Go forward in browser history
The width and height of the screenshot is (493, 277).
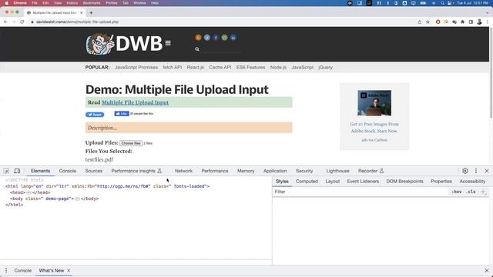[14, 22]
